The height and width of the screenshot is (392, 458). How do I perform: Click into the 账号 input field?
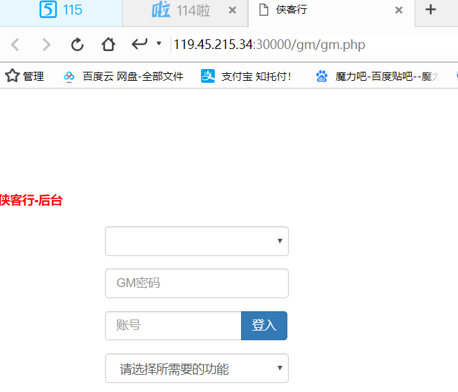click(173, 326)
